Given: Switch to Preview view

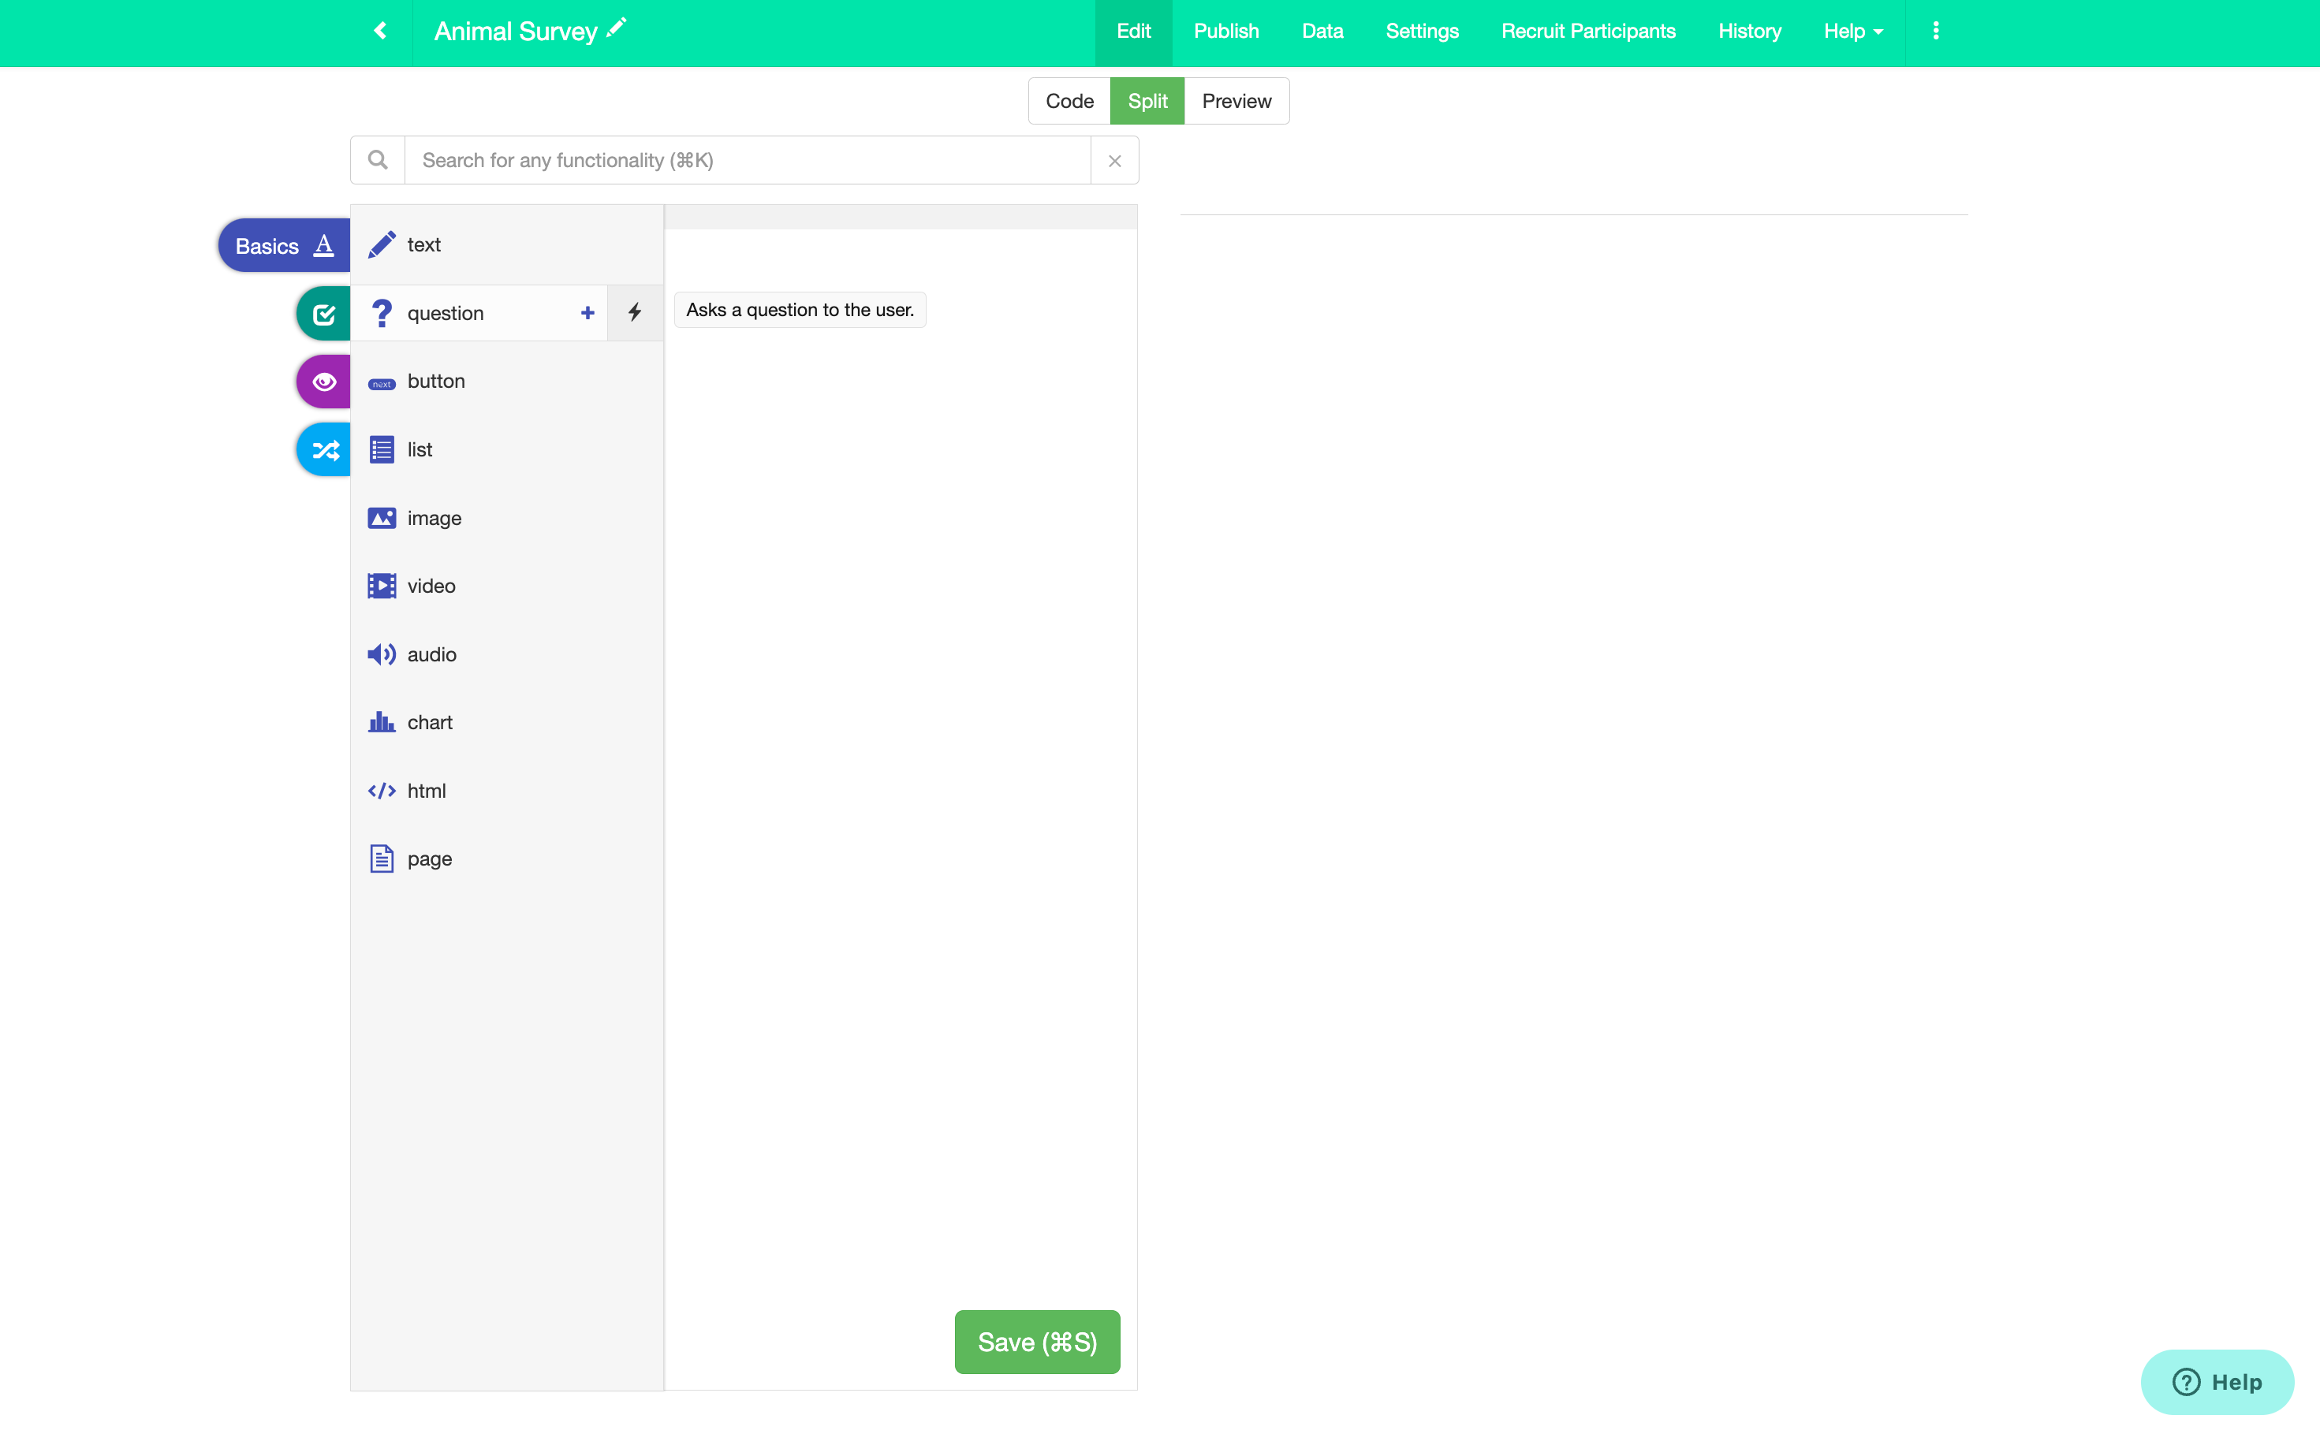Looking at the screenshot, I should point(1236,101).
